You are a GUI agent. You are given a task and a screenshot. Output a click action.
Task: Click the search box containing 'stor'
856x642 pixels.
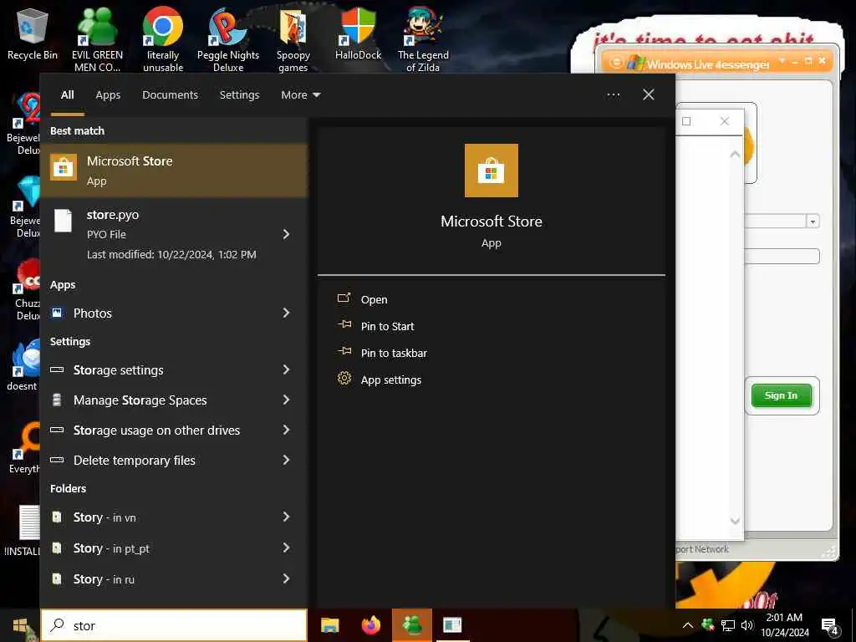(x=174, y=625)
